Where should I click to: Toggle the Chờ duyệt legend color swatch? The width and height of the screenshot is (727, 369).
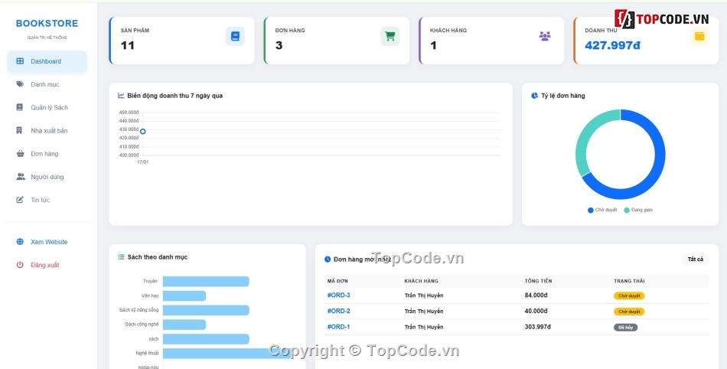[x=591, y=210]
